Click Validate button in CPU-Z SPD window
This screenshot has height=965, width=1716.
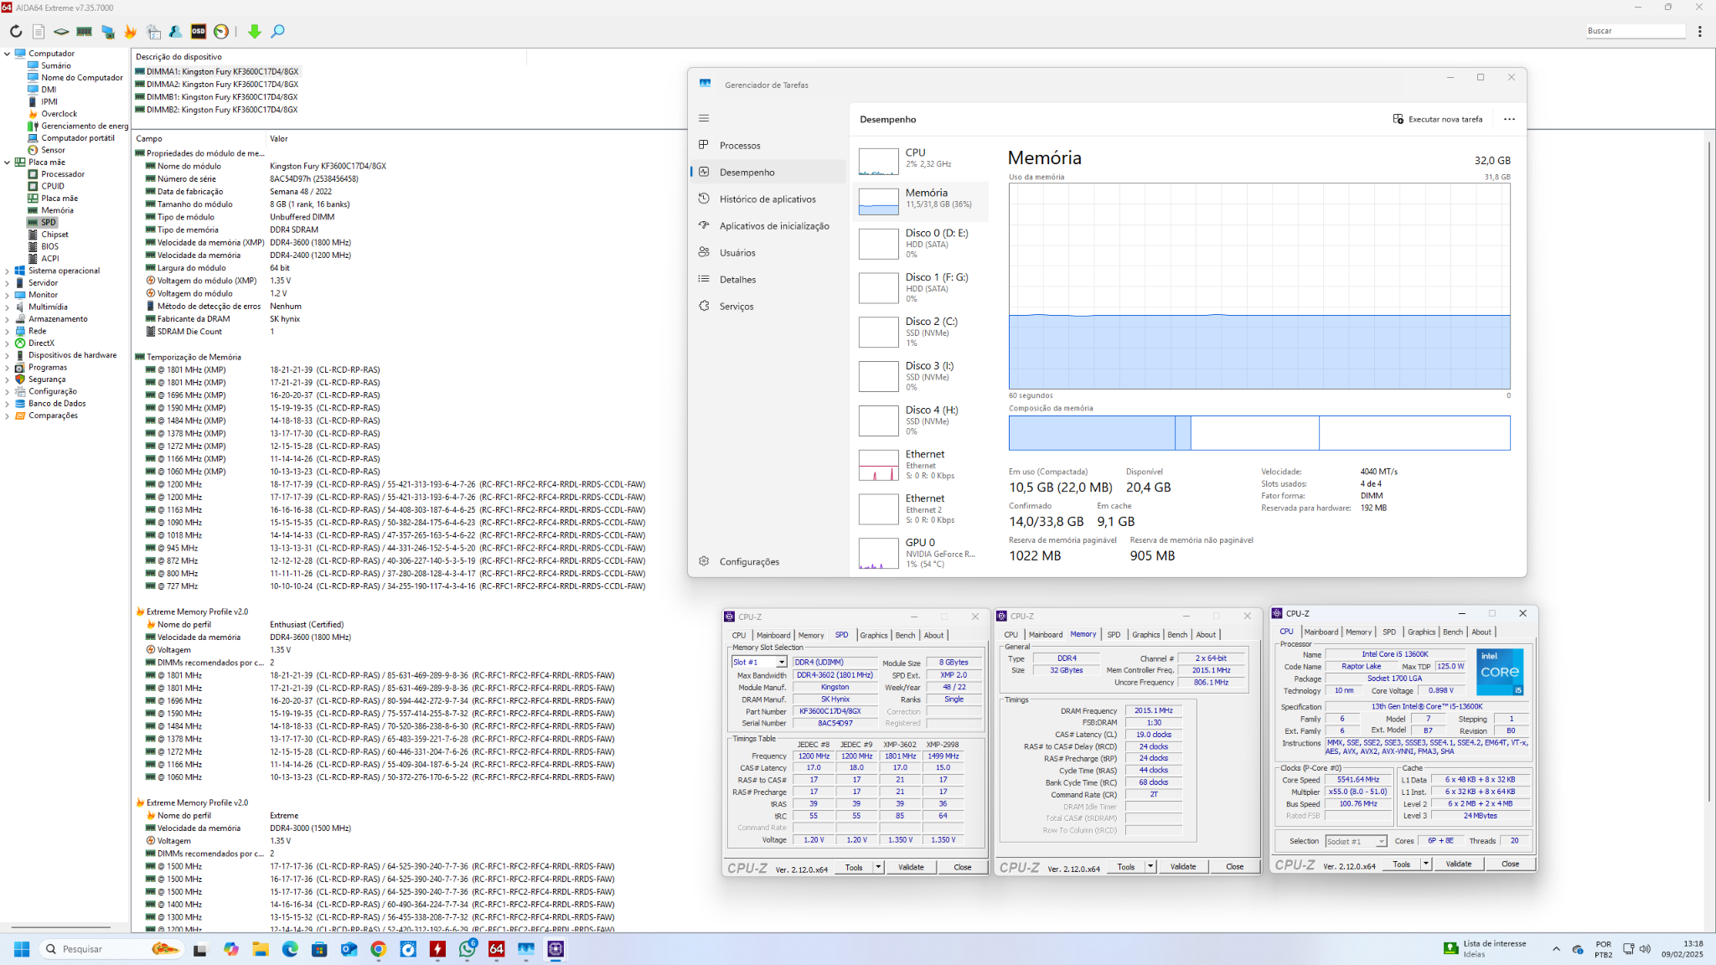(x=911, y=867)
